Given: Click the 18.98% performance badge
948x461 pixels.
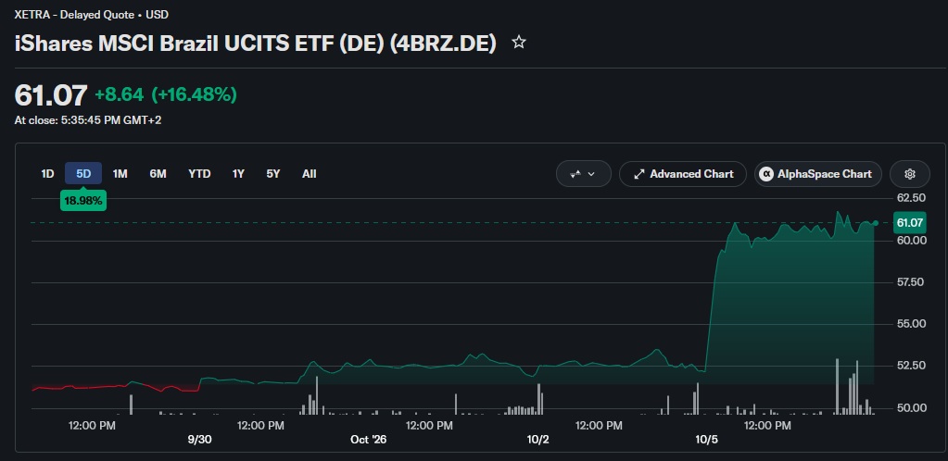Looking at the screenshot, I should (x=83, y=201).
